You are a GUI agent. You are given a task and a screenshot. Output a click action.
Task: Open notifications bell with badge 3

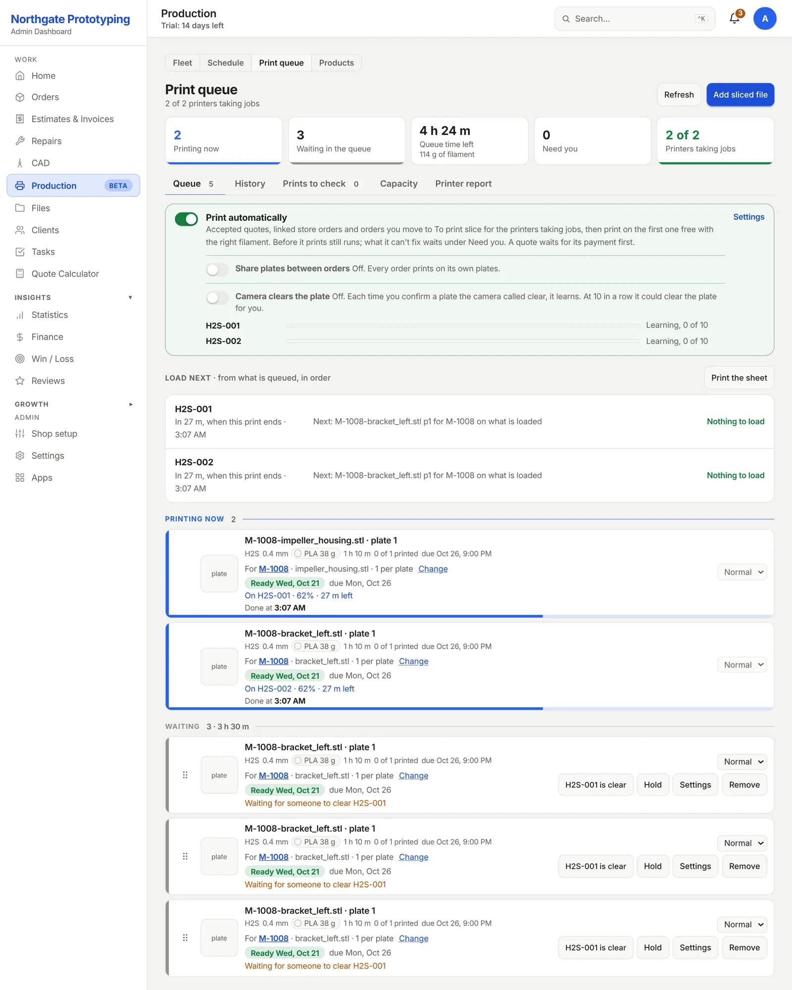click(x=735, y=18)
